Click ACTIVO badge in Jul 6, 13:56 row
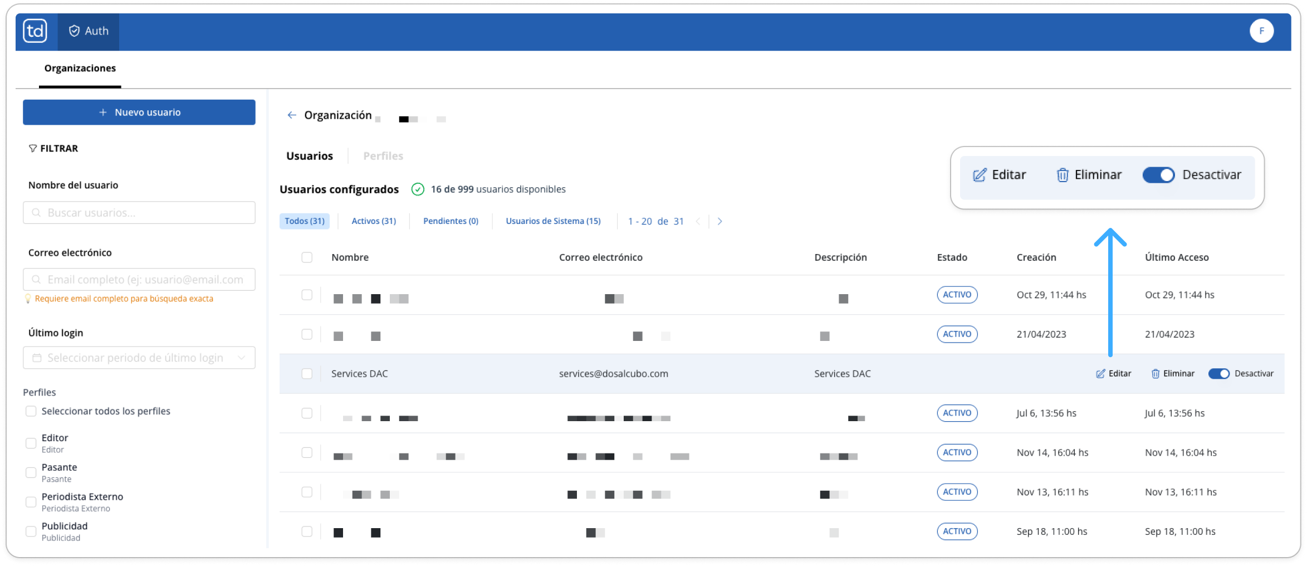The height and width of the screenshot is (566, 1307). 957,413
